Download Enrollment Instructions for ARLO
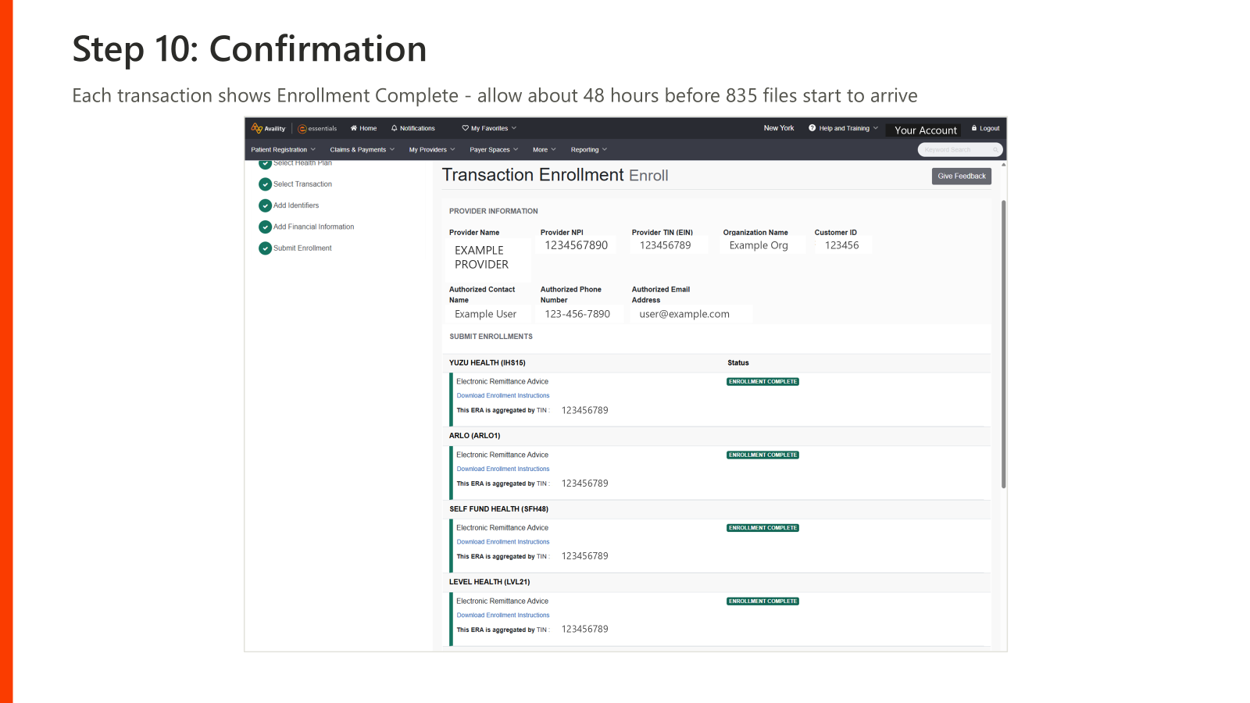1250x703 pixels. (x=503, y=469)
